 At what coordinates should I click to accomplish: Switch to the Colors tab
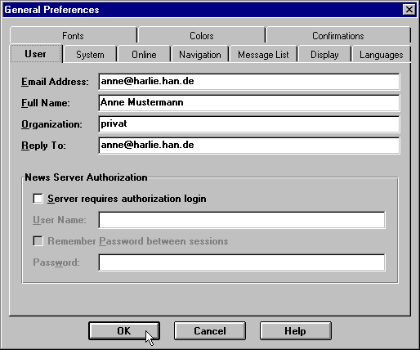[x=202, y=36]
